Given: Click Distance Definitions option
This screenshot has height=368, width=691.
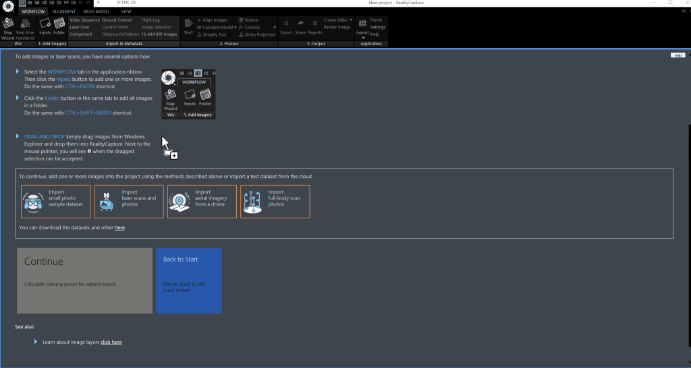Looking at the screenshot, I should 120,34.
